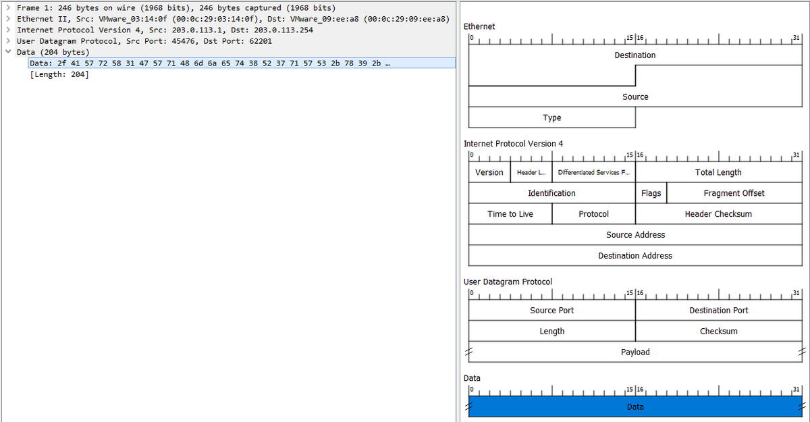Screen dimensions: 810x422
Task: Expand the Ethernet II protocol details
Action: click(7, 18)
